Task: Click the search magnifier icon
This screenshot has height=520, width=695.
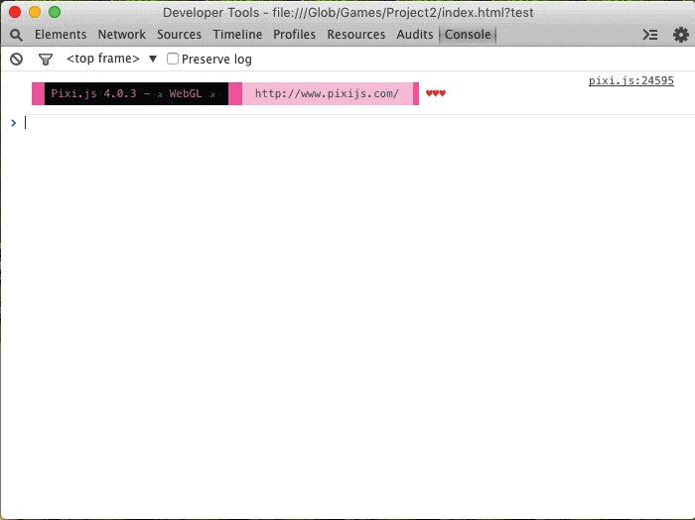Action: point(16,35)
